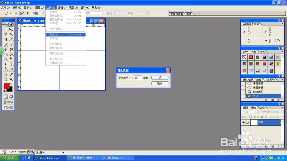This screenshot has width=287, height=161.
Task: Select the Hand tool
Action: 6,79
